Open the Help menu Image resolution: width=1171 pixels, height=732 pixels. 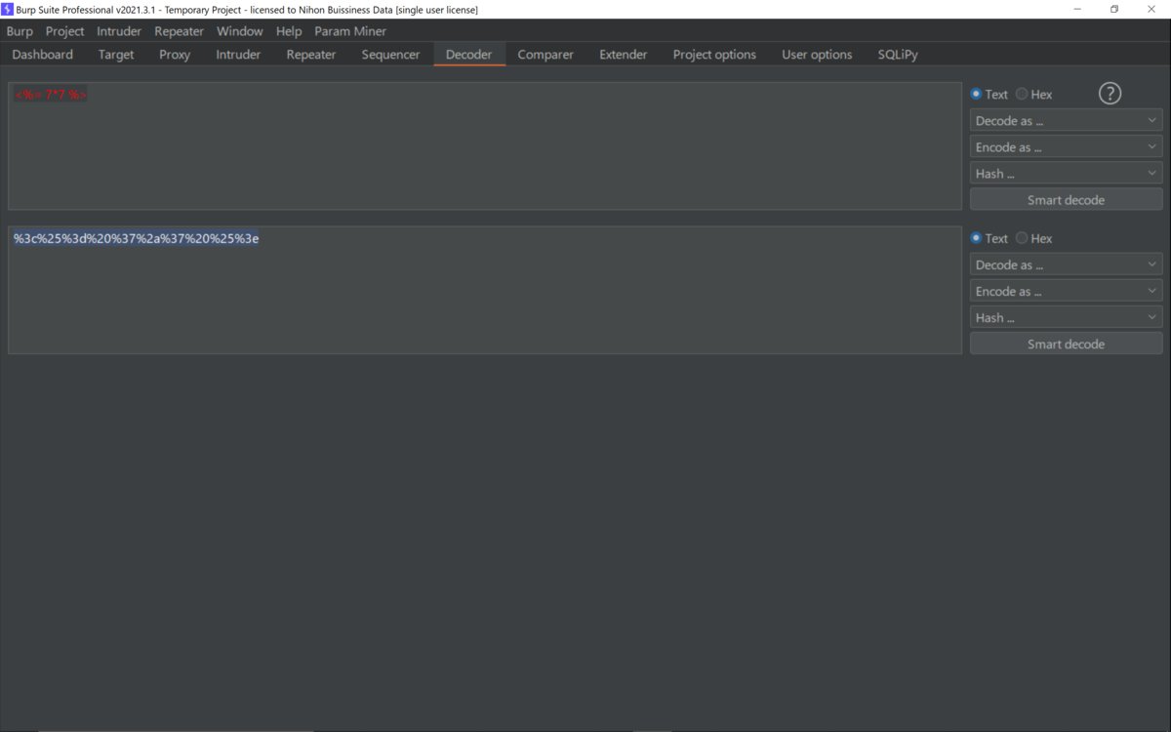point(289,31)
